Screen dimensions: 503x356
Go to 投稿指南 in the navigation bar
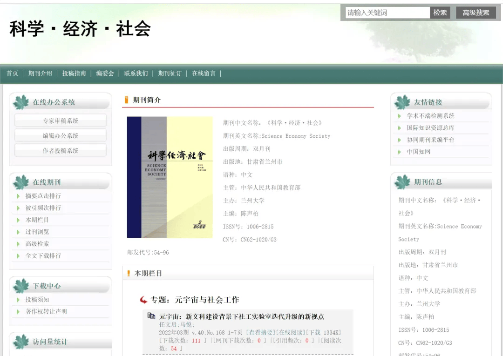[74, 74]
